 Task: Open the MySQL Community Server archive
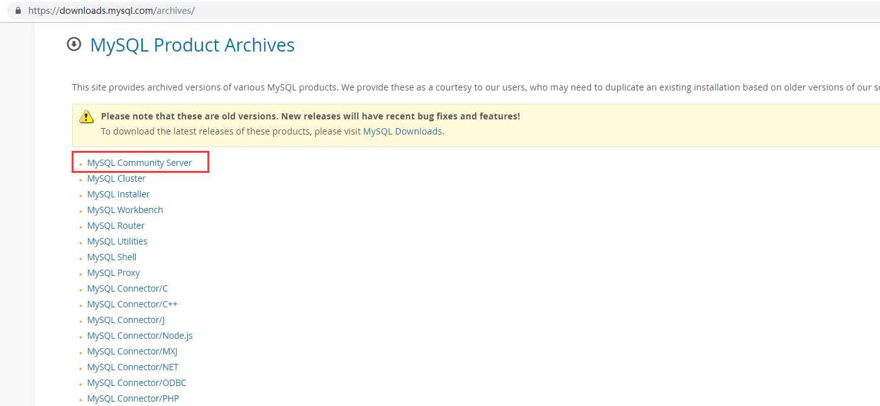point(140,163)
